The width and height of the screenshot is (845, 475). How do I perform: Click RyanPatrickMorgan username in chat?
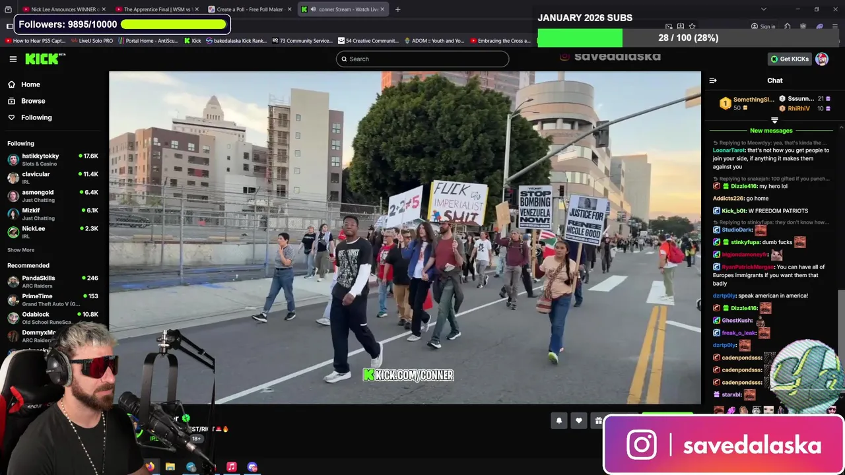tap(747, 267)
